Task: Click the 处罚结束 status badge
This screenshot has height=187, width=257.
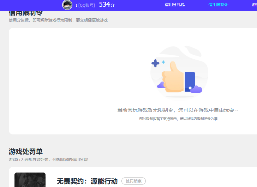Action: [x=133, y=181]
